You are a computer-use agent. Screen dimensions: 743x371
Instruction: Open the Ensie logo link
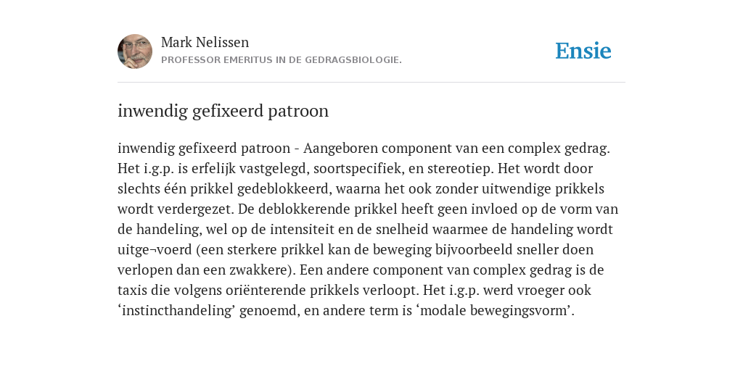point(583,51)
